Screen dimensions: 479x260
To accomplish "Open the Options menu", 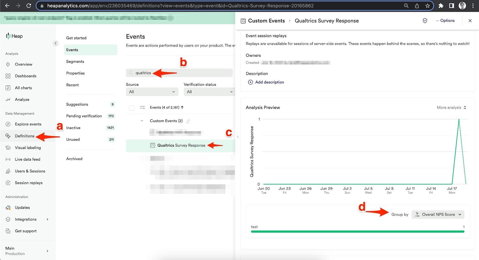I will click(x=445, y=21).
